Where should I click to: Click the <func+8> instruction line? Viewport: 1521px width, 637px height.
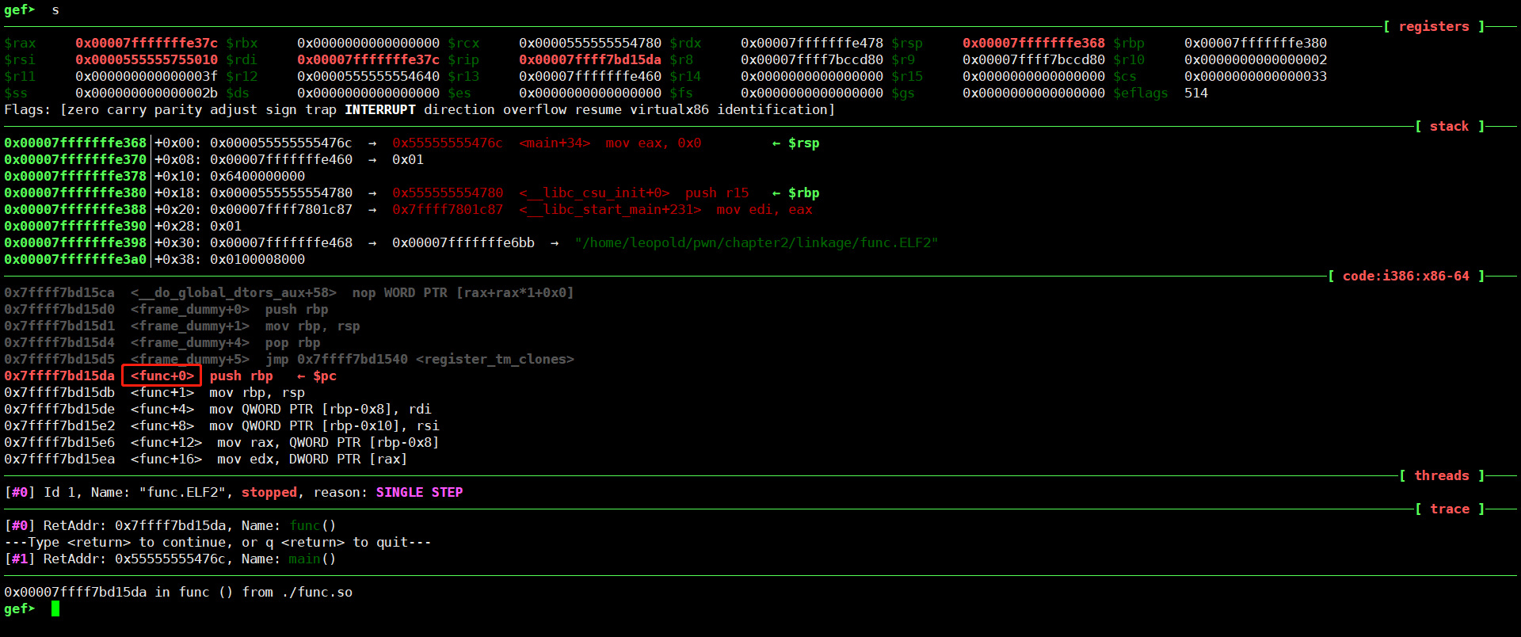pos(222,425)
